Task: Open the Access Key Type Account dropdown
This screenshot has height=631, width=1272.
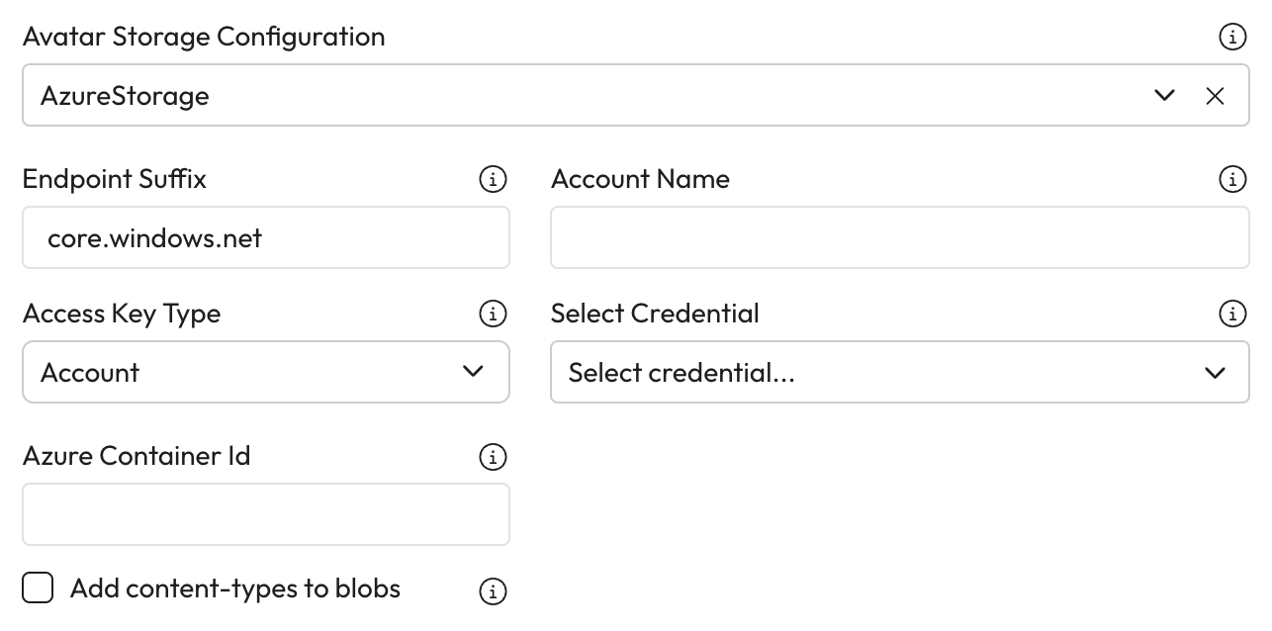Action: pyautogui.click(x=265, y=373)
